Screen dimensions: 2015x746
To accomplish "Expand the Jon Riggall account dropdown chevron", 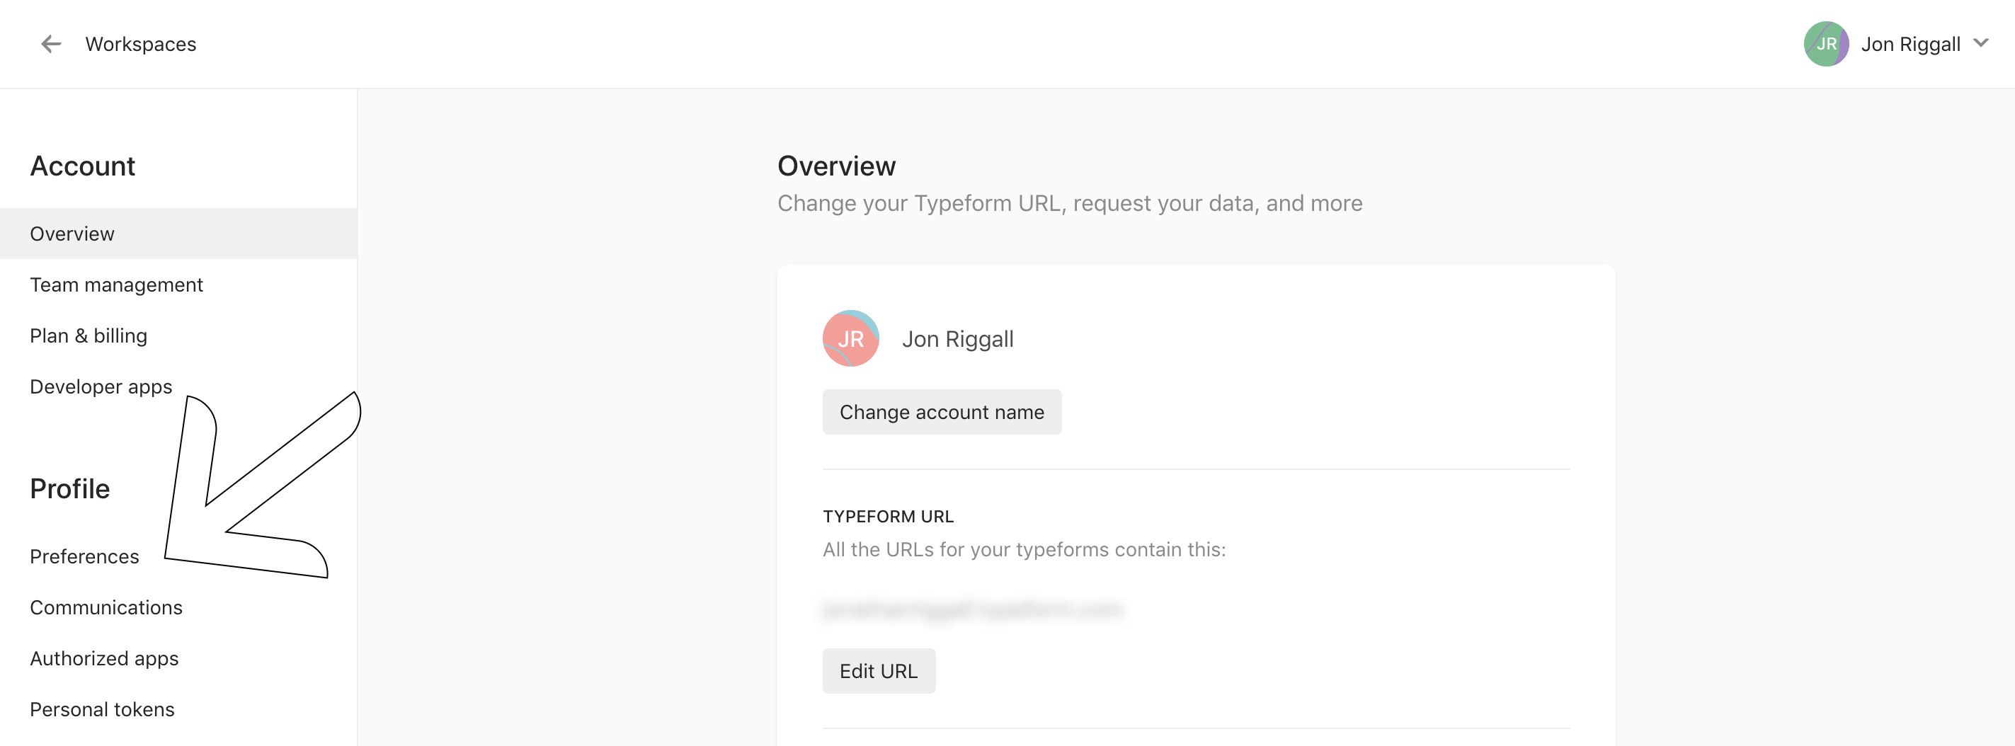I will coord(1980,43).
